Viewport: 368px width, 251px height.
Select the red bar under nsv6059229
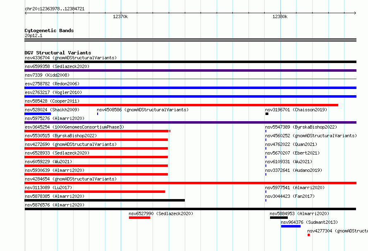click(96, 166)
